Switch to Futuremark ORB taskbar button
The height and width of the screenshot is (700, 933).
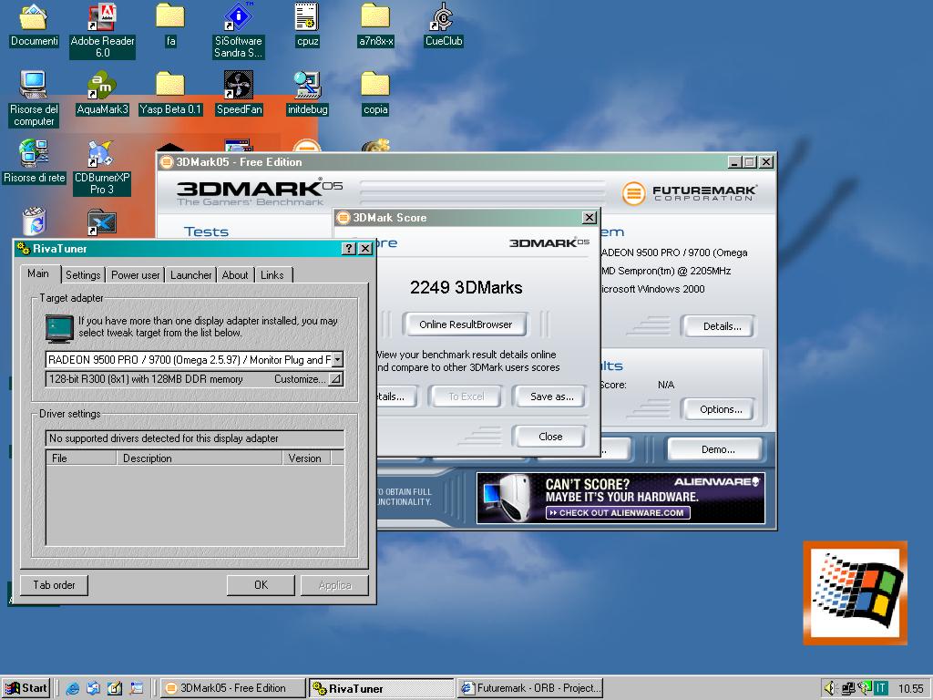coord(531,688)
